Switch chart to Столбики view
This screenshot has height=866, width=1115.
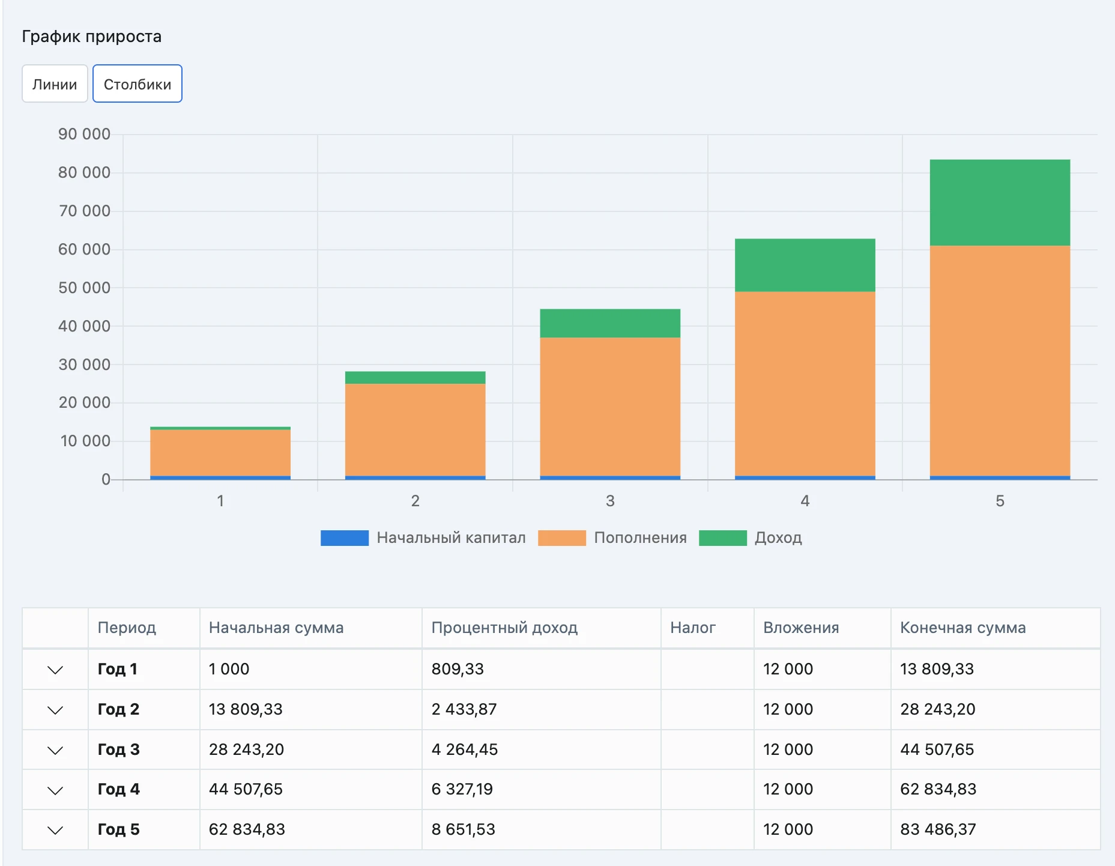[137, 84]
